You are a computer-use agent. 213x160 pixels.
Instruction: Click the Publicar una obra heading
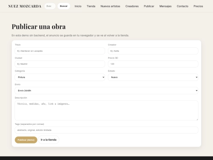click(x=39, y=26)
